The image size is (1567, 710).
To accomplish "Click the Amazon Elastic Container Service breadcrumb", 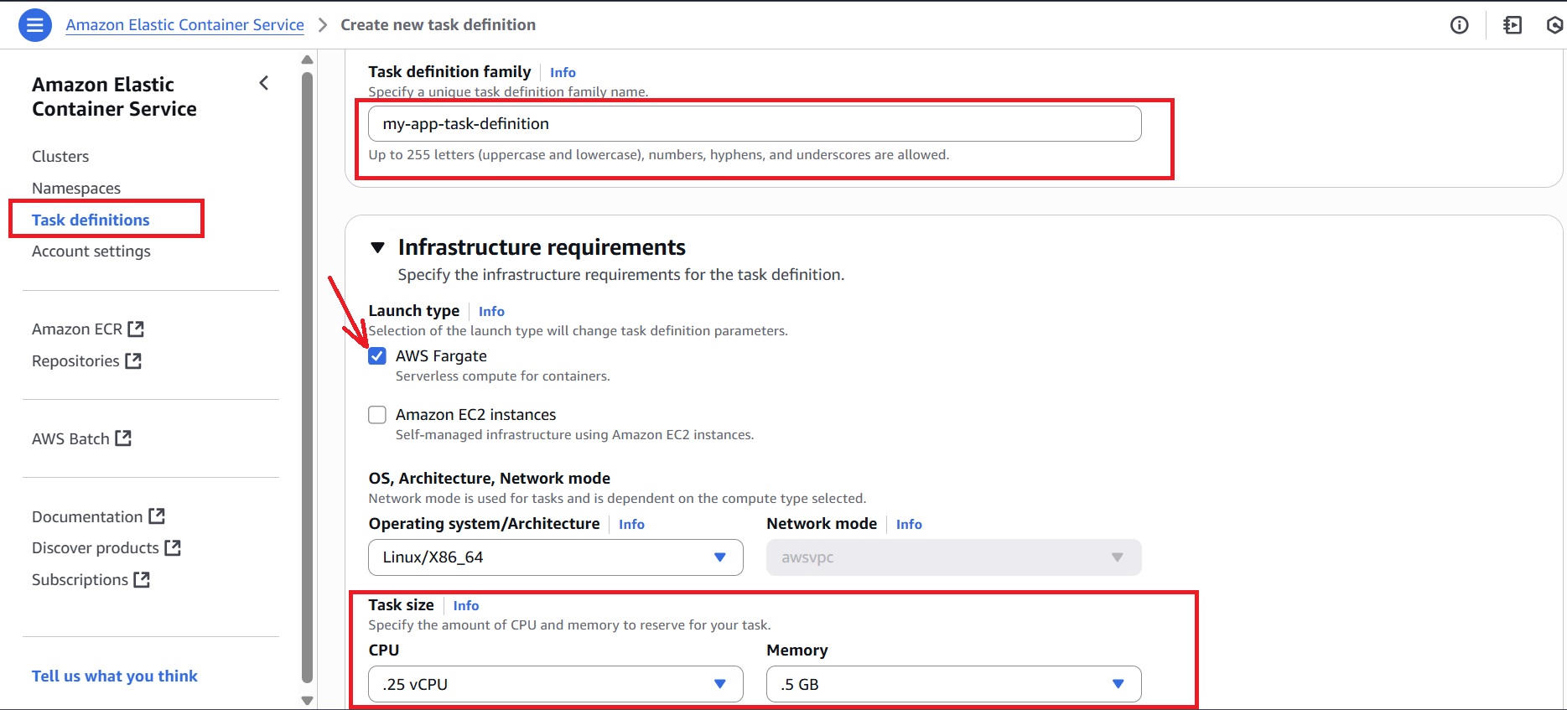I will pyautogui.click(x=185, y=25).
